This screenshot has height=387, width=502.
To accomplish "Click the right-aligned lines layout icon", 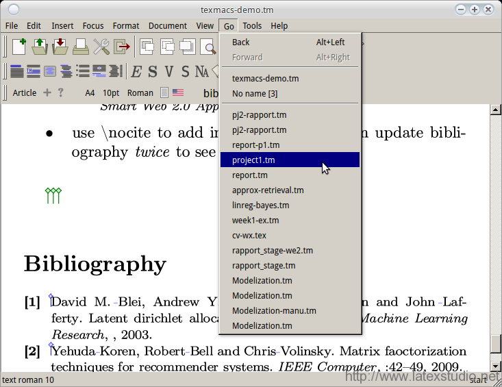I will 116,71.
